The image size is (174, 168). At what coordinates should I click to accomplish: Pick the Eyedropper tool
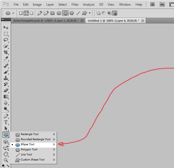pos(6,59)
